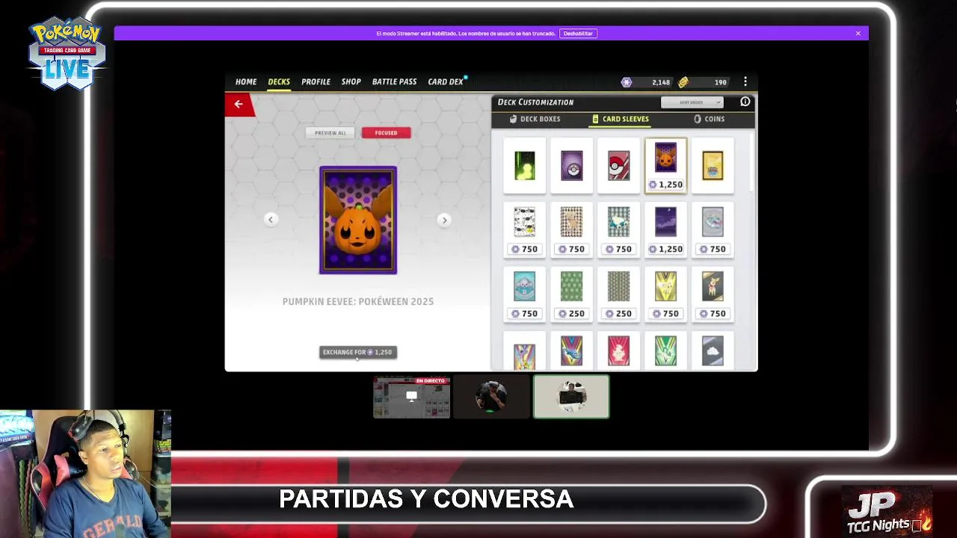The height and width of the screenshot is (538, 957).
Task: Switch to Focused preview mode
Action: pos(387,133)
